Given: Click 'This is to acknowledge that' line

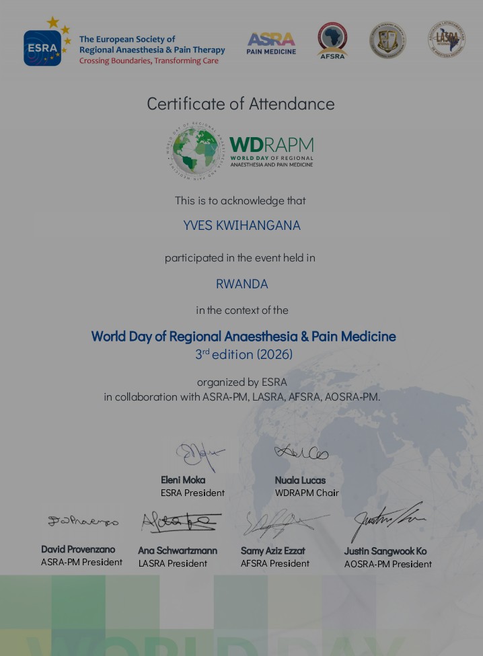Looking at the screenshot, I should pos(240,201).
